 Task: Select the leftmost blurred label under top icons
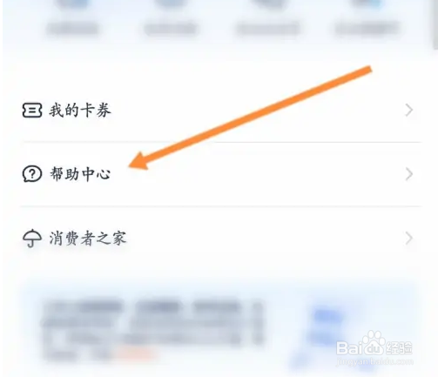tap(72, 29)
